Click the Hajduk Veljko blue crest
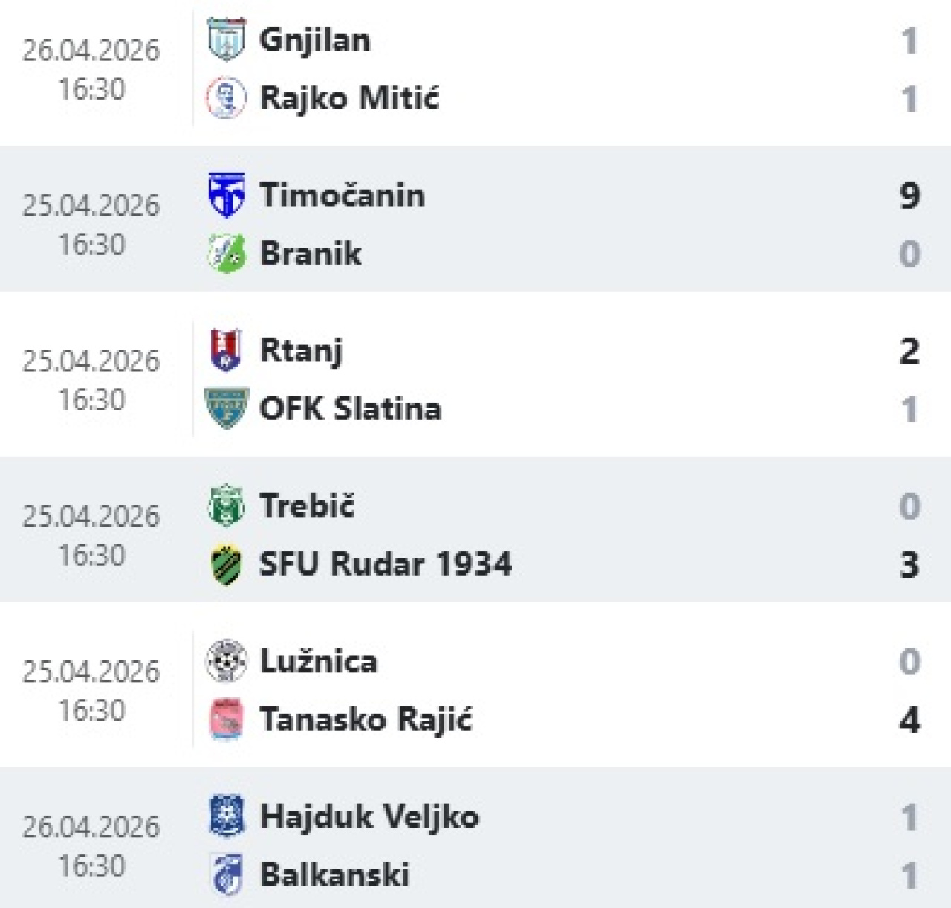 (226, 817)
